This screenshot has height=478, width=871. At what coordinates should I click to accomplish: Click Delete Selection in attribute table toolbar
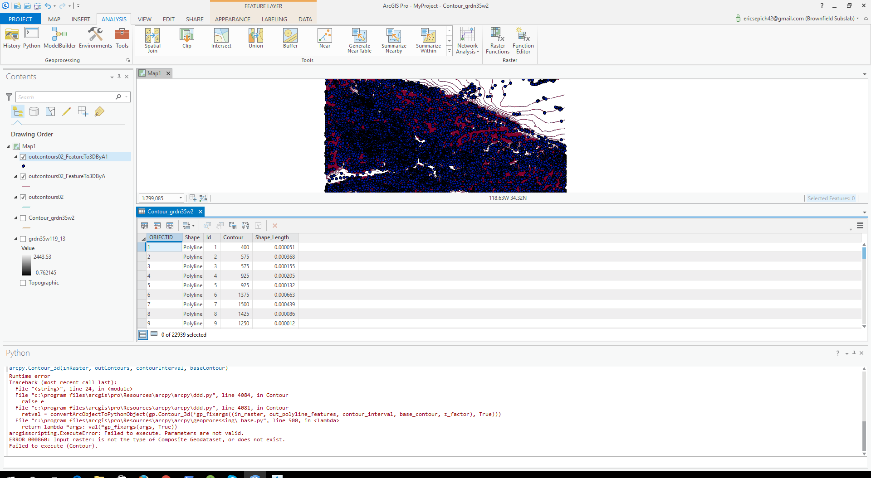click(x=274, y=226)
